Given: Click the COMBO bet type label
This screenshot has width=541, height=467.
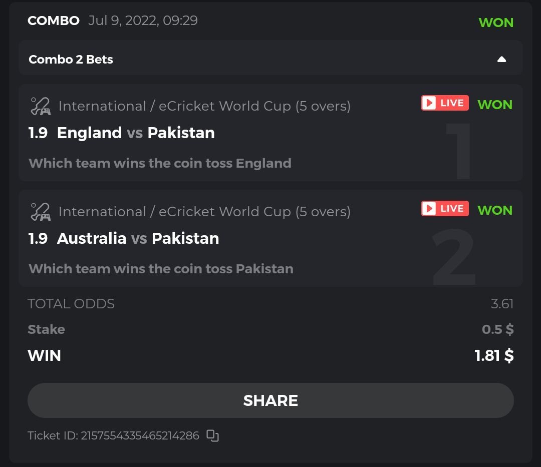Looking at the screenshot, I should 54,21.
